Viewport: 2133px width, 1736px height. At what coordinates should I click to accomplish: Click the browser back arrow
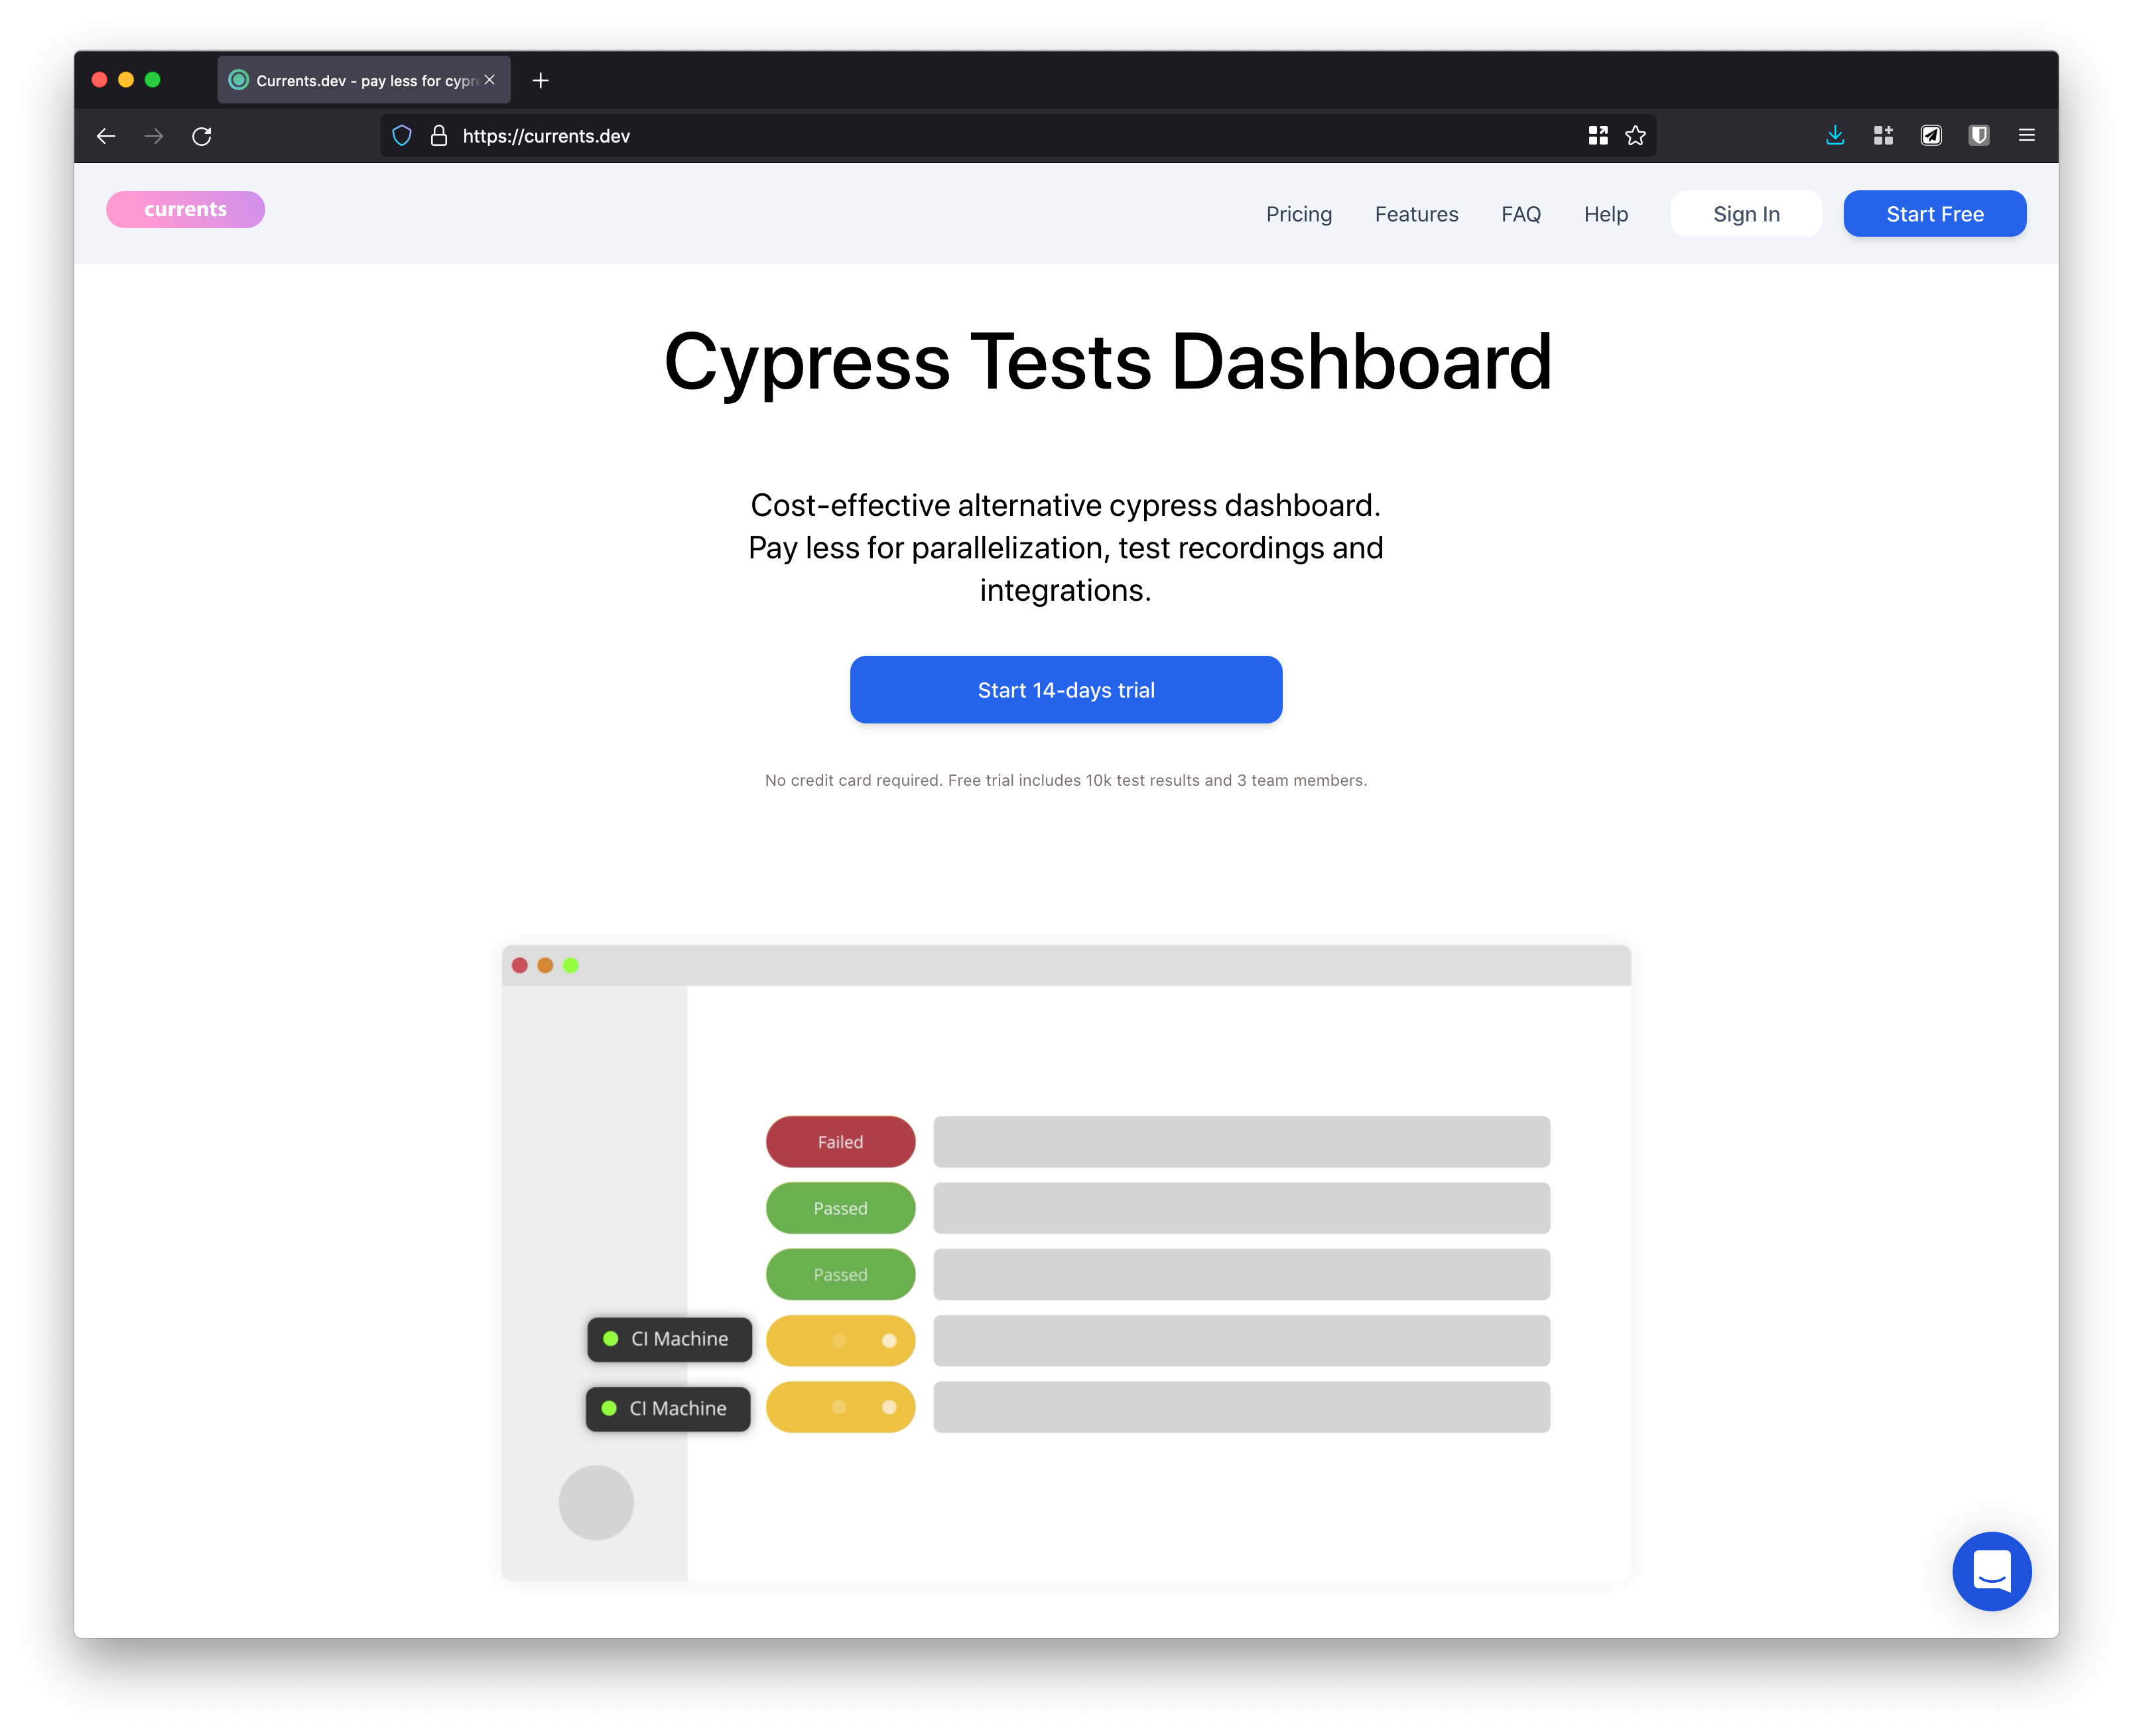click(x=106, y=136)
